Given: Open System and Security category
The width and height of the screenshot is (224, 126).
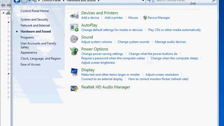Looking at the screenshot, I should [x=34, y=20].
